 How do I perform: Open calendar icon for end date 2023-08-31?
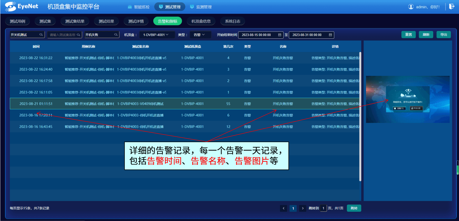(330, 35)
